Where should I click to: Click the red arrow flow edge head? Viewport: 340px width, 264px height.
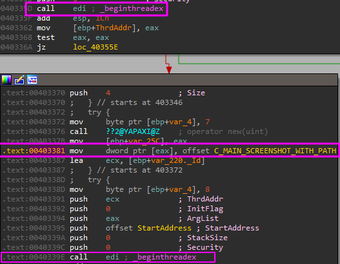tap(169, 70)
